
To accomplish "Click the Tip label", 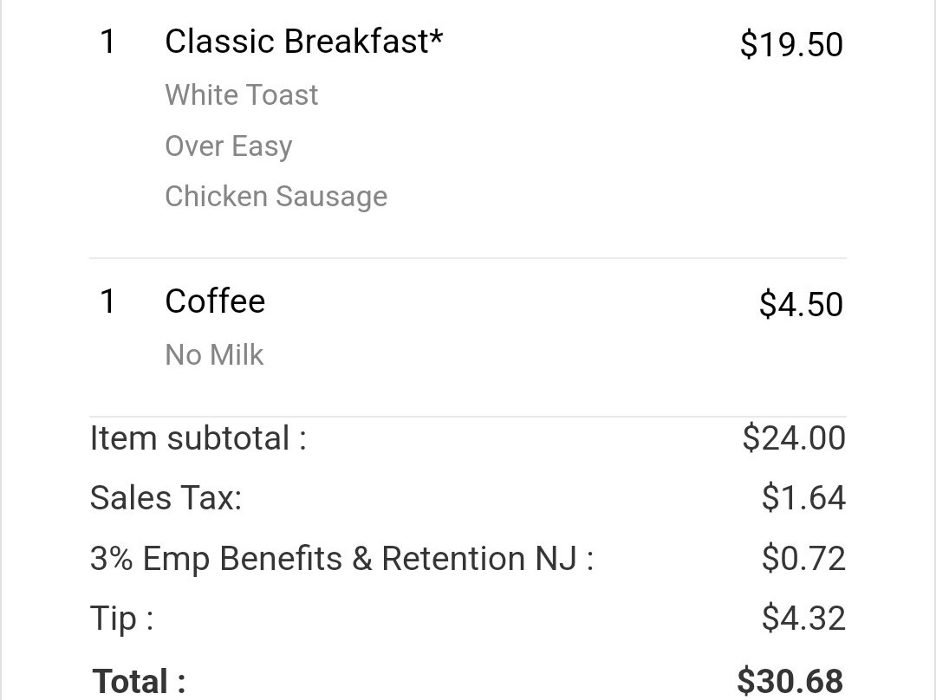I will (x=122, y=619).
